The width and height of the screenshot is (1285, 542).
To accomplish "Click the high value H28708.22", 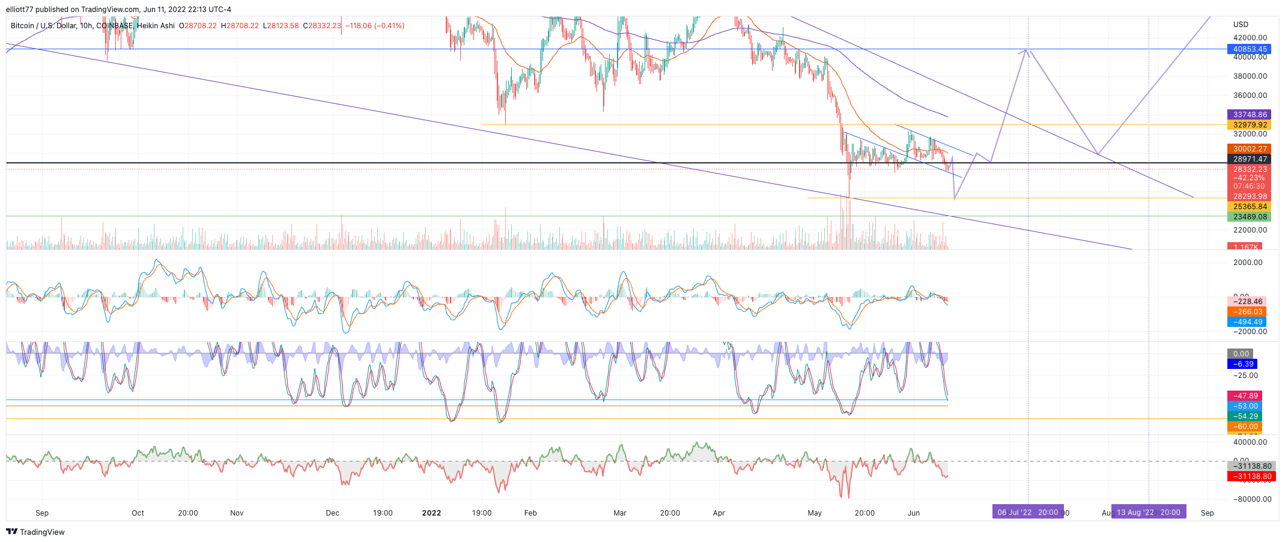I will [240, 26].
